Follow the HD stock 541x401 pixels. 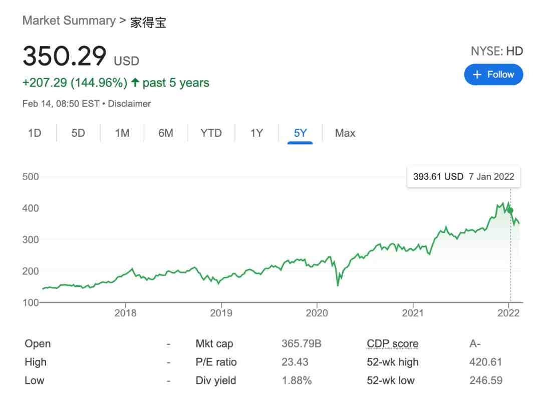click(493, 75)
